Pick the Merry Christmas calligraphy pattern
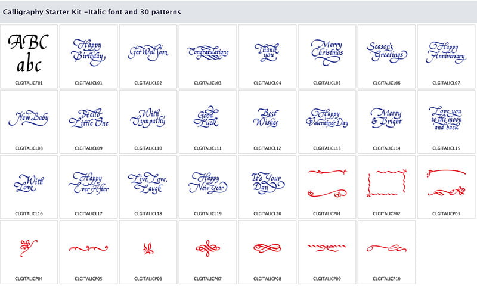Screen dimensions: 477x286 [327, 52]
